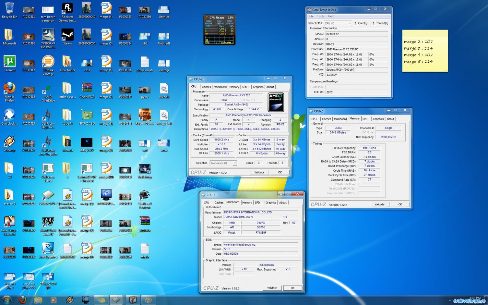Click OK in the CPU-Z Memory window
488x305 pixels.
tap(400, 204)
